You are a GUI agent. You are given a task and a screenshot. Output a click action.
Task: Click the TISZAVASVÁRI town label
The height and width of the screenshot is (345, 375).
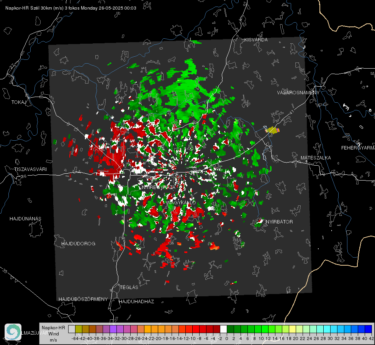pyautogui.click(x=30, y=169)
